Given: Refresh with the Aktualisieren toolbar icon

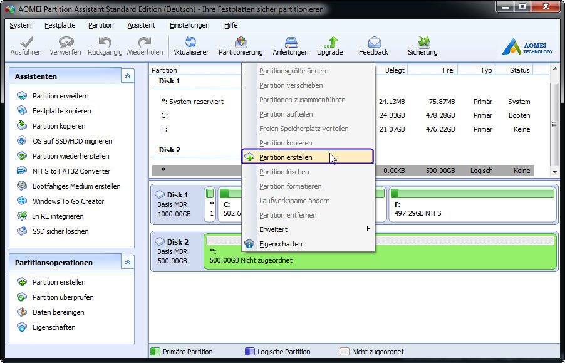Looking at the screenshot, I should tap(190, 42).
